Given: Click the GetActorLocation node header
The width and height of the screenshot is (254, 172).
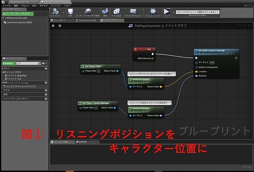Looking at the screenshot, I should click(x=146, y=81).
